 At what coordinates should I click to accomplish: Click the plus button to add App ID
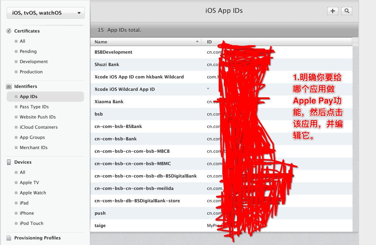(x=333, y=11)
